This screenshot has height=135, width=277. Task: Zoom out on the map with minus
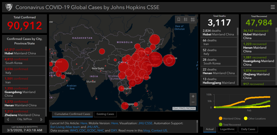tap(193, 102)
